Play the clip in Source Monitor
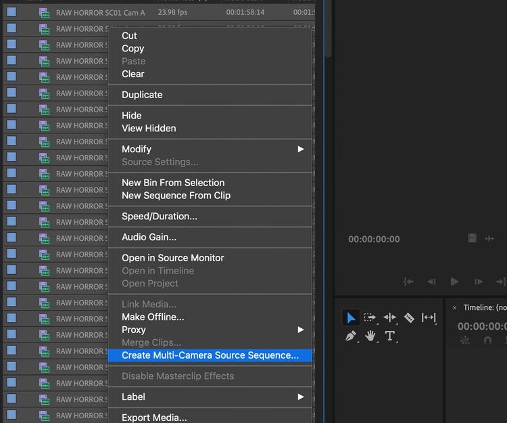Screen dimensions: 507x423 [455, 282]
